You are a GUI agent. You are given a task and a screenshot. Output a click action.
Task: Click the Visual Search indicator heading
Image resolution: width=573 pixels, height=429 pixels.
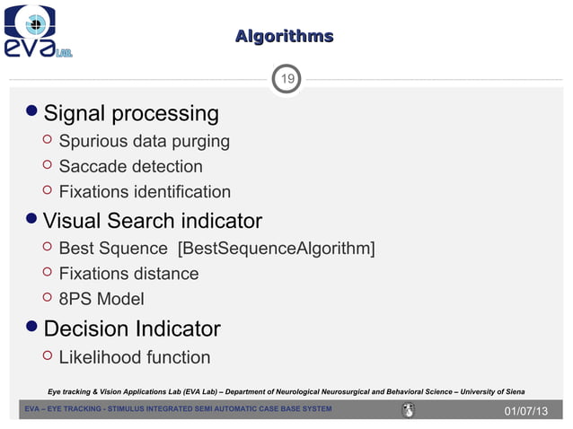coord(153,221)
